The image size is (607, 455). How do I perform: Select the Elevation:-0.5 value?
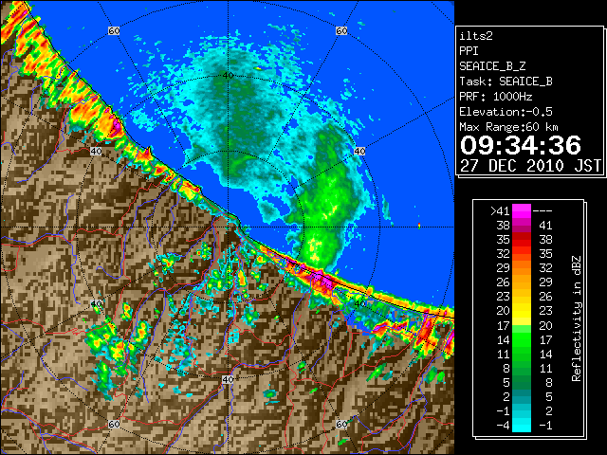click(506, 112)
